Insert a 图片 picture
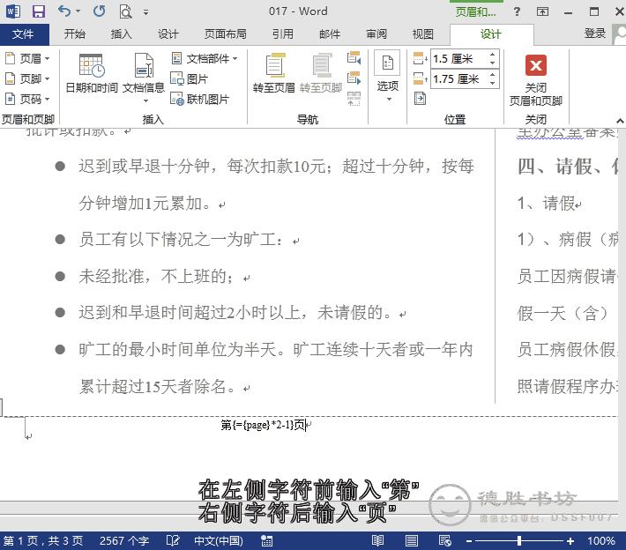Image resolution: width=626 pixels, height=550 pixels. click(190, 78)
